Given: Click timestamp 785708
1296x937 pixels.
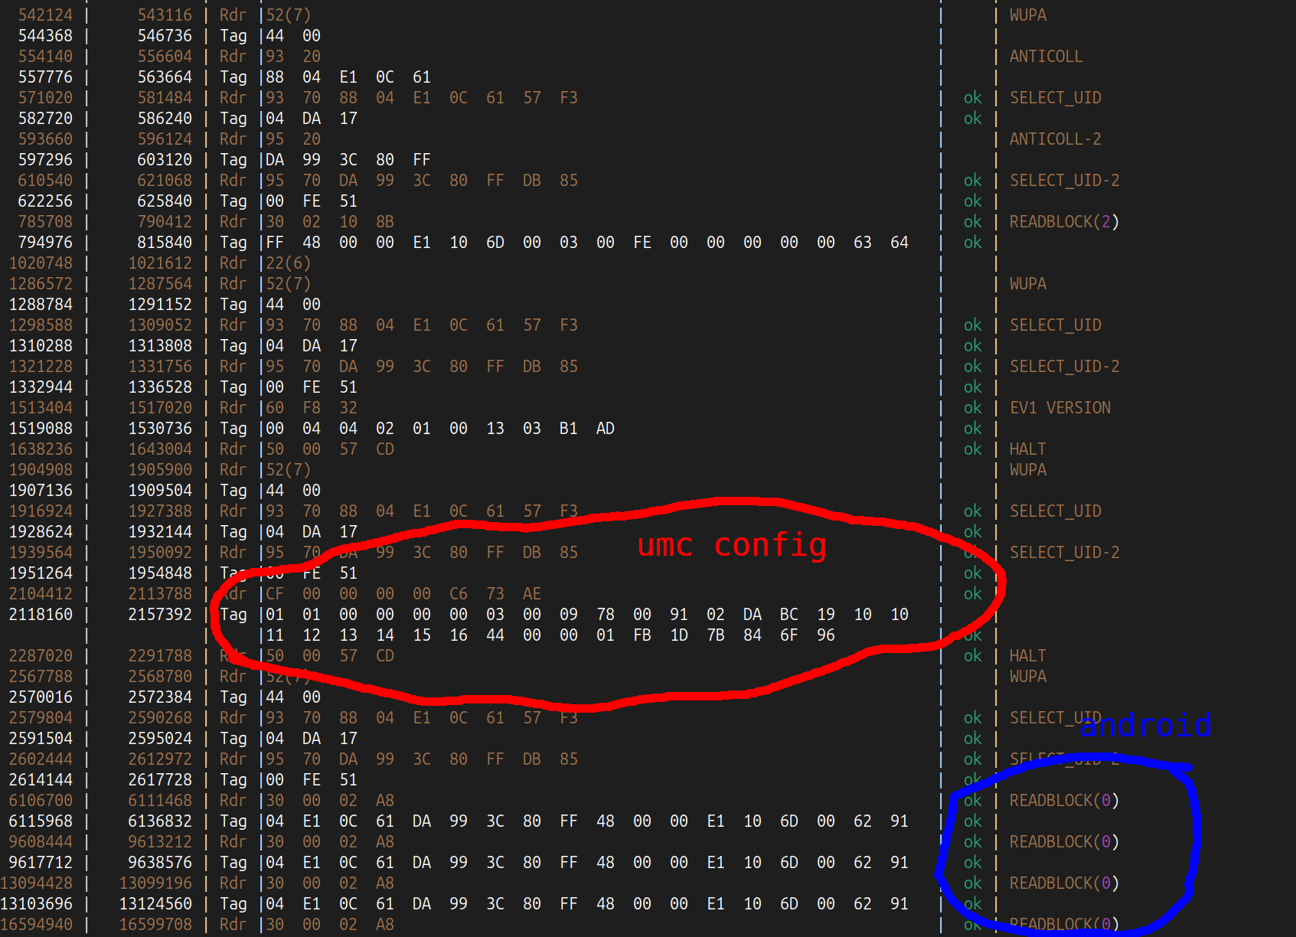Looking at the screenshot, I should tap(45, 222).
